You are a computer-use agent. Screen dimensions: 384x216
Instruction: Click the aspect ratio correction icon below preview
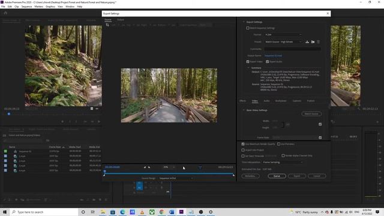(200, 167)
